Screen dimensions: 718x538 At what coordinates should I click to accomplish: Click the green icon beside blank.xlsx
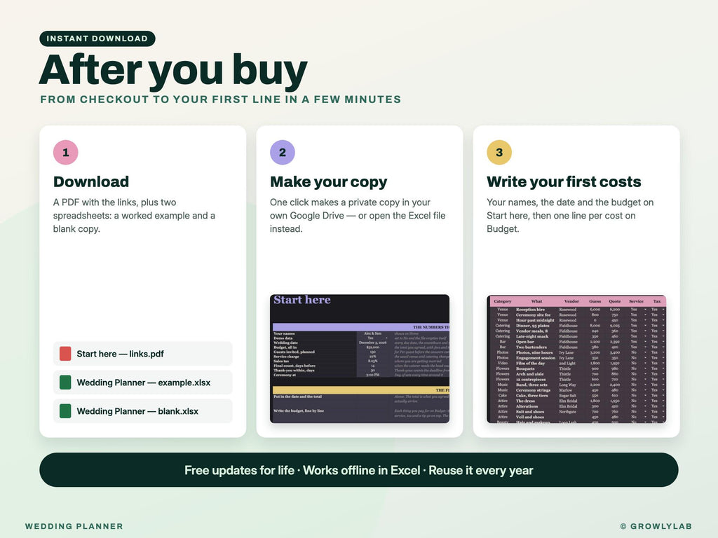click(x=65, y=411)
